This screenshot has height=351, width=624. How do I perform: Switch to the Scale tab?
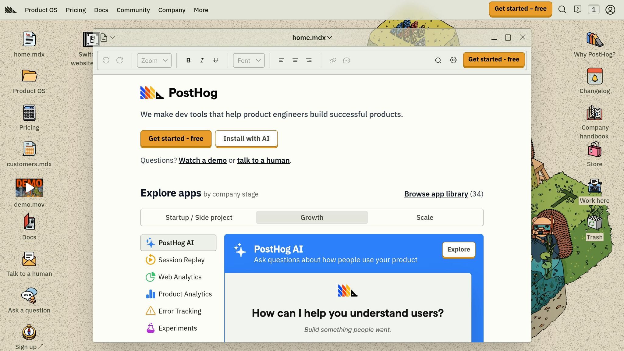coord(424,217)
